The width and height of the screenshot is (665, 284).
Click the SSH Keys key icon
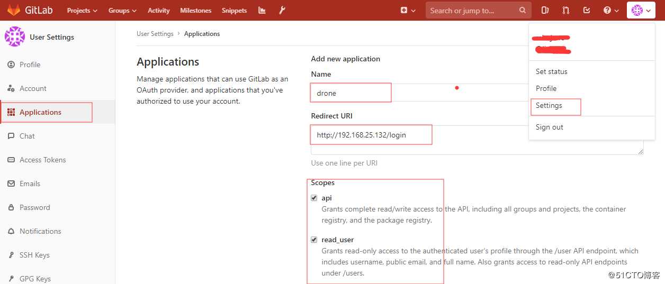[11, 255]
